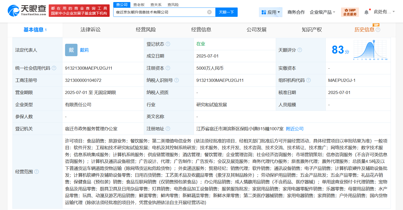Switch to the 经营风险 tab
The image size is (403, 210).
(146, 30)
